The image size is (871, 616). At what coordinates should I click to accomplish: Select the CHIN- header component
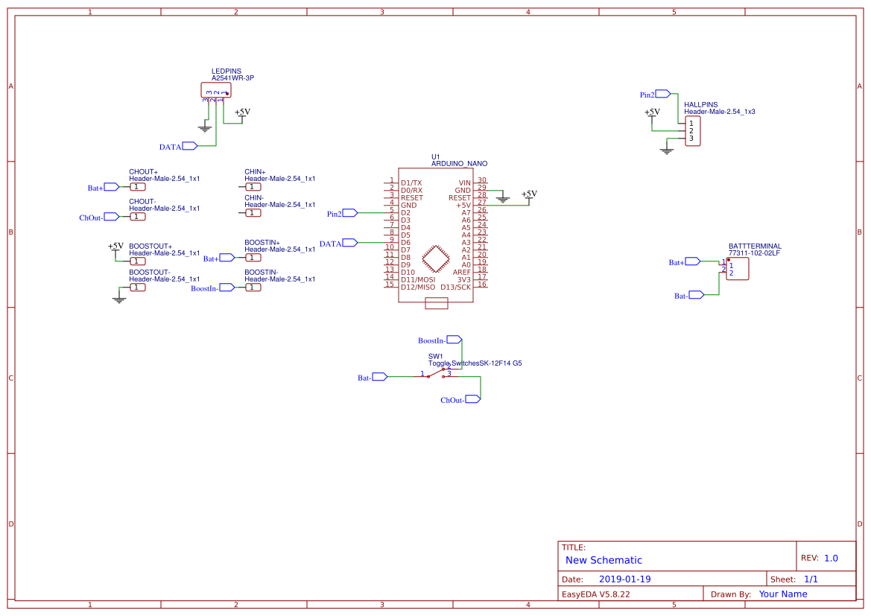pos(252,212)
